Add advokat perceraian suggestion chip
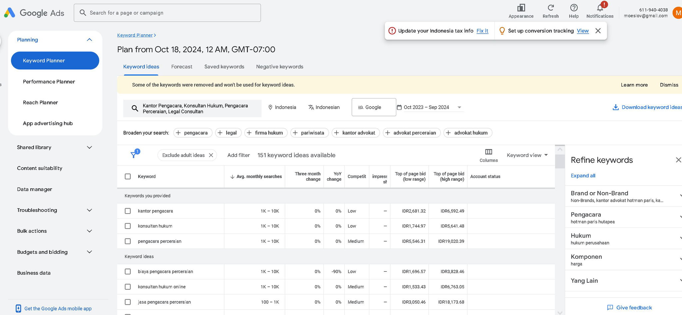Image resolution: width=682 pixels, height=315 pixels. [411, 133]
